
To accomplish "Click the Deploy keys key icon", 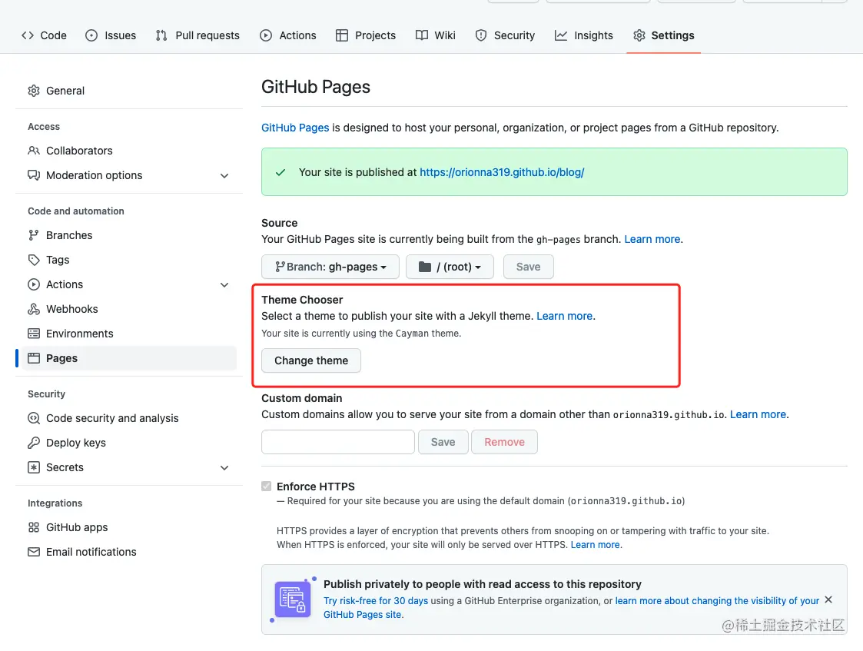I will 34,443.
